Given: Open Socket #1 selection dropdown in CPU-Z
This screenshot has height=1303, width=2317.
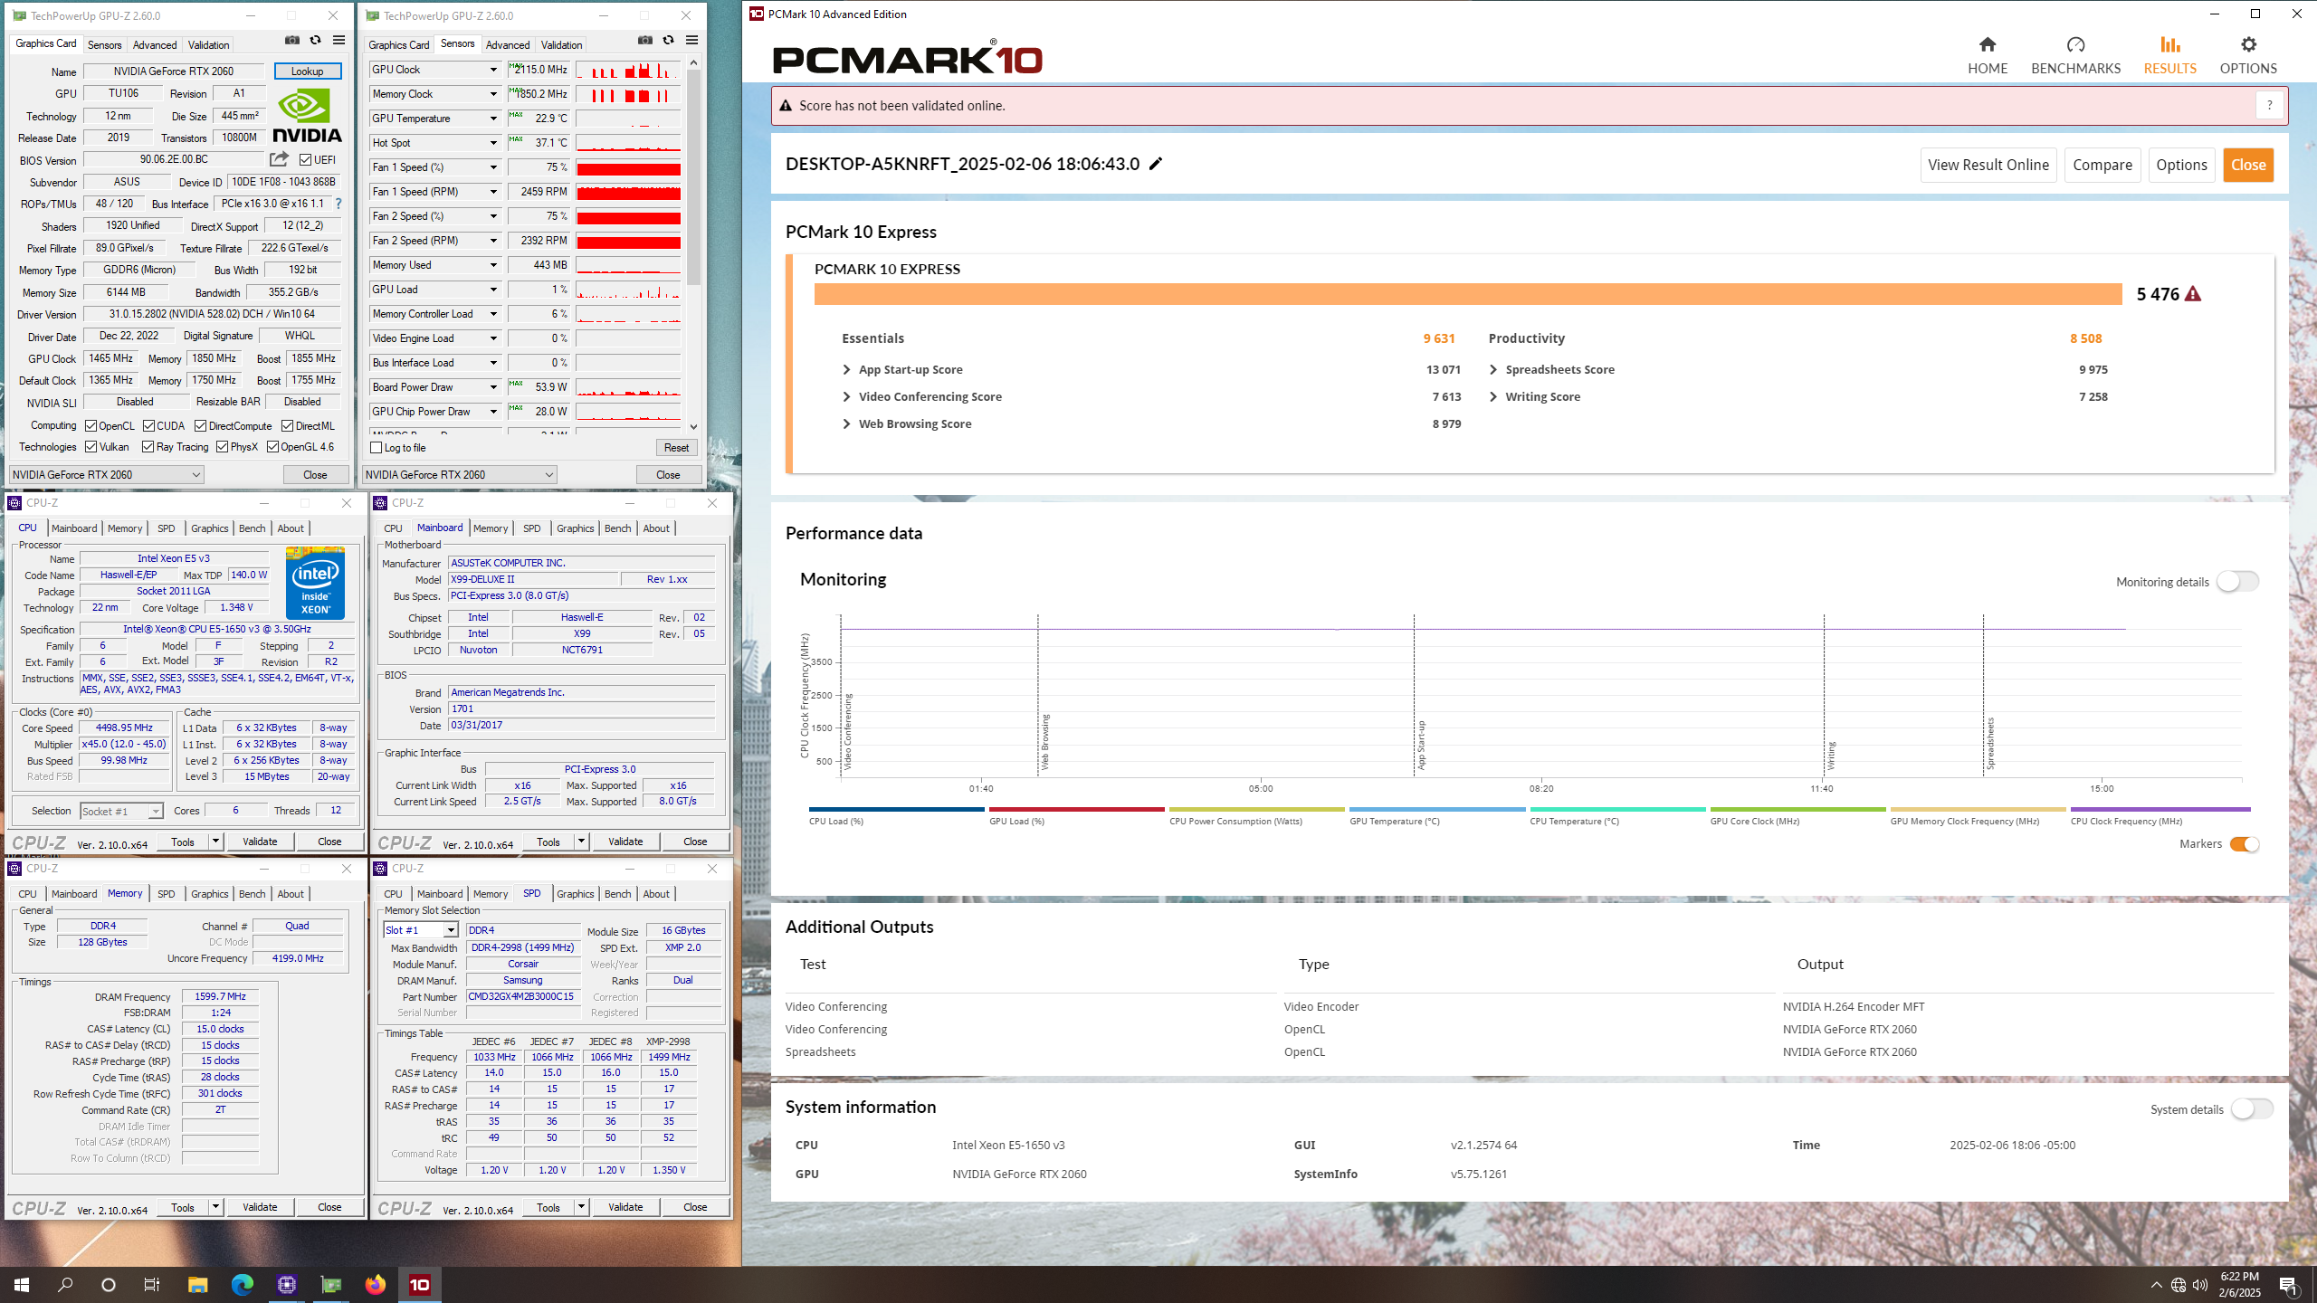Looking at the screenshot, I should [x=121, y=812].
